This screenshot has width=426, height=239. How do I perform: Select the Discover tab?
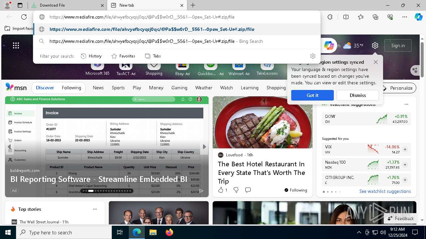tap(45, 88)
